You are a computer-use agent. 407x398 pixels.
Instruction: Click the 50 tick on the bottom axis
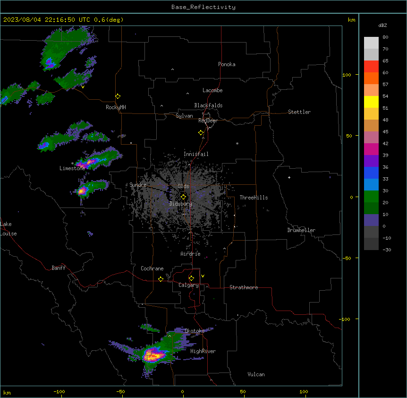pos(242,391)
